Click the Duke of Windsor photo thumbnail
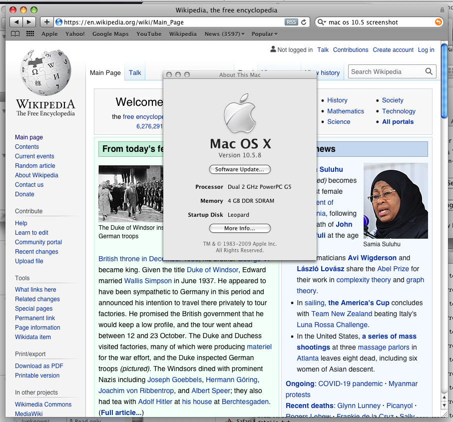 click(x=131, y=194)
